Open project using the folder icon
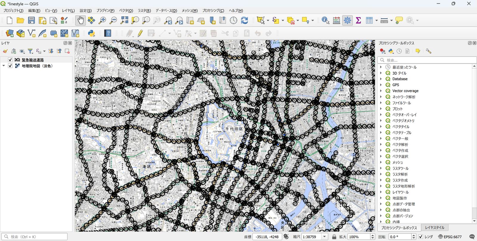The width and height of the screenshot is (477, 241). [x=20, y=20]
